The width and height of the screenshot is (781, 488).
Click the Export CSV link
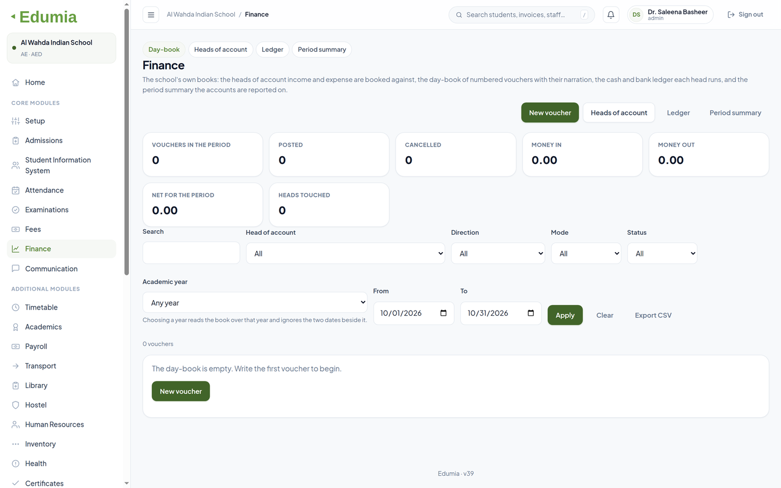(x=653, y=315)
